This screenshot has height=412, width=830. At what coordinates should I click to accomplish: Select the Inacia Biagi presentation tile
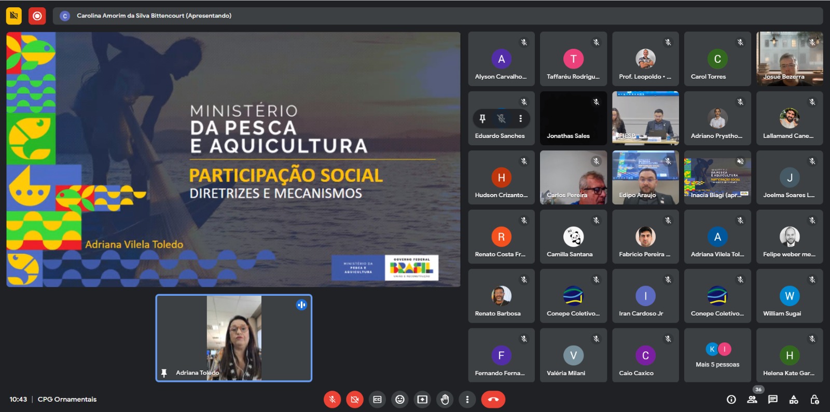point(717,177)
